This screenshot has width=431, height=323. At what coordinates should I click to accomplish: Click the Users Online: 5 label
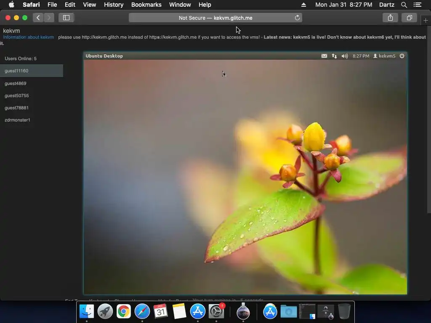click(21, 58)
